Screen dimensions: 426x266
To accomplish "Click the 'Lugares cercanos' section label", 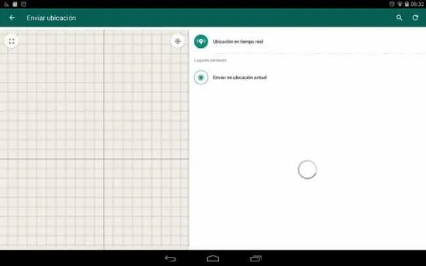I will tap(210, 60).
